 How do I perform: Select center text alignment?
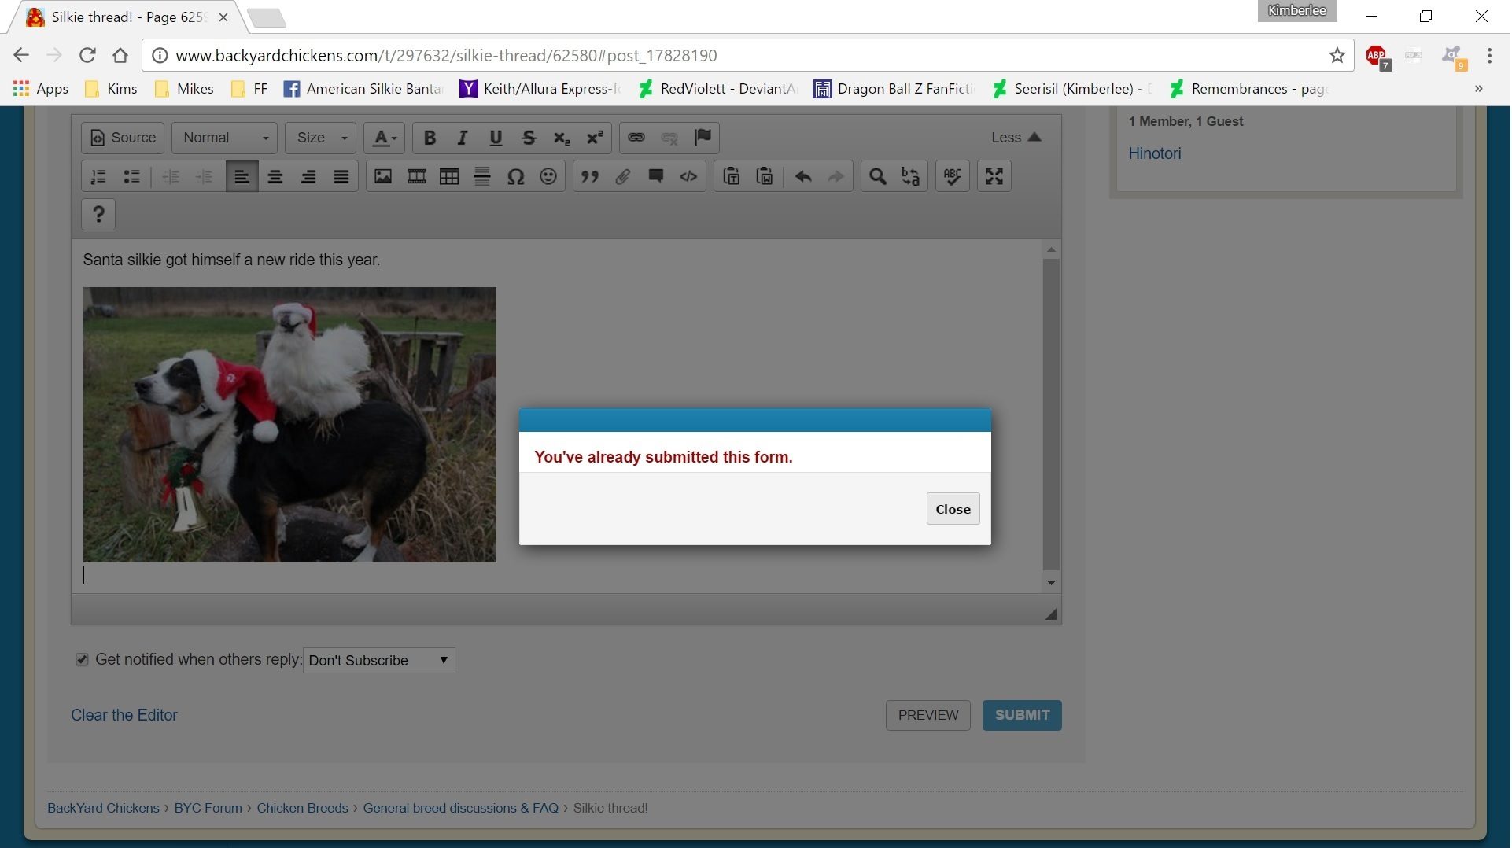click(275, 176)
